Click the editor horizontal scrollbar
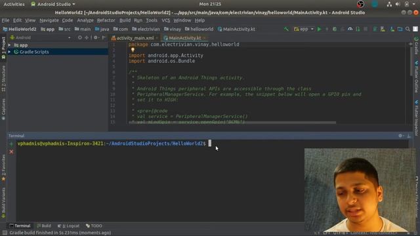This screenshot has height=236, width=420. point(232,123)
